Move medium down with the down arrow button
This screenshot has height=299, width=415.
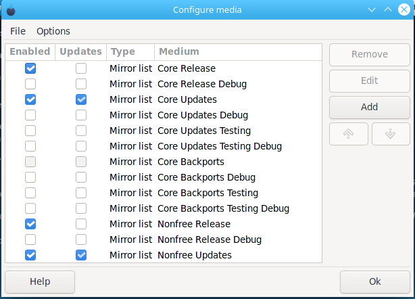pyautogui.click(x=391, y=134)
